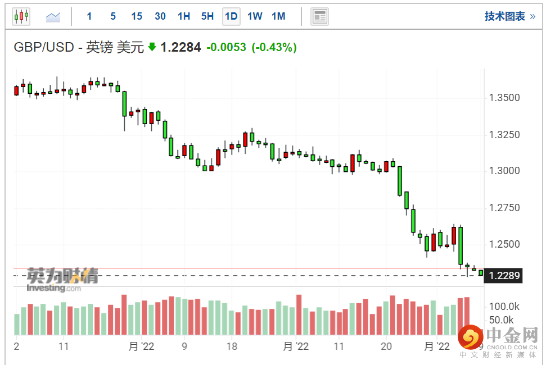Switch to area chart type

coord(53,16)
